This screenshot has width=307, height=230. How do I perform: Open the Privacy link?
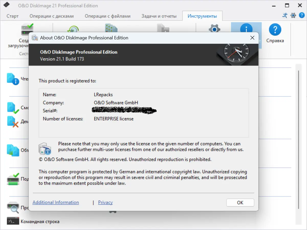coord(105,202)
